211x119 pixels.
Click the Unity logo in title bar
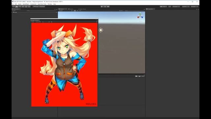(13, 1)
